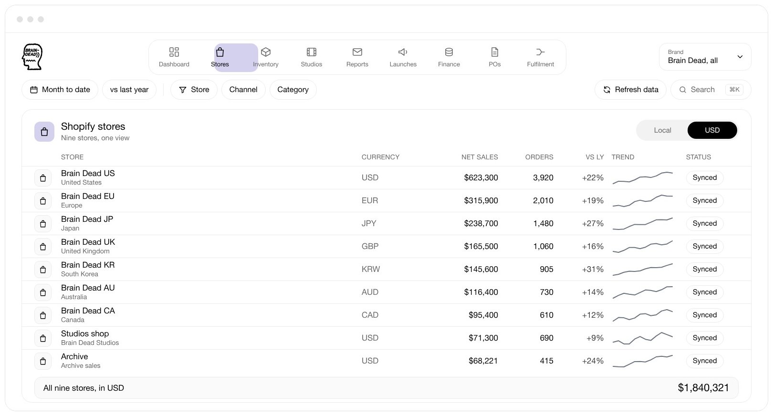This screenshot has width=773, height=416.
Task: Sort by the NET SALES column header
Action: (480, 157)
